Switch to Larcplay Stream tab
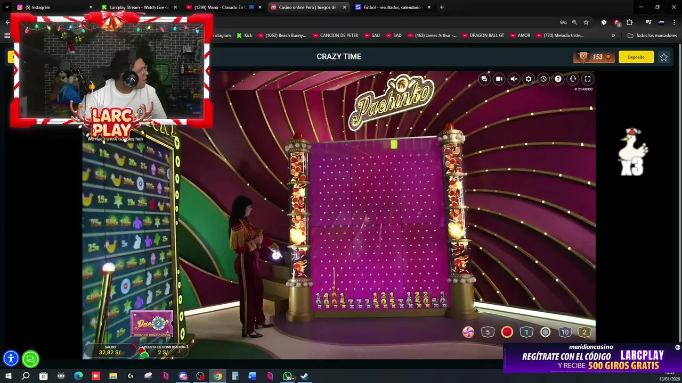Screen dimensions: 682x383 click(x=139, y=7)
